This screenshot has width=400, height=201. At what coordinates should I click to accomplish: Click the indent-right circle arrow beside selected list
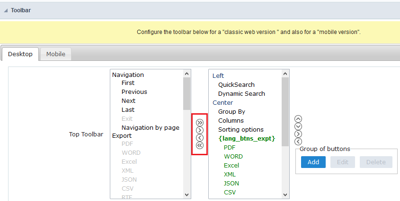(298, 134)
